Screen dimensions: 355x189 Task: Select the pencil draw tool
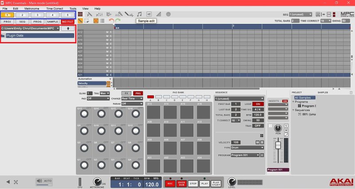tap(81, 21)
